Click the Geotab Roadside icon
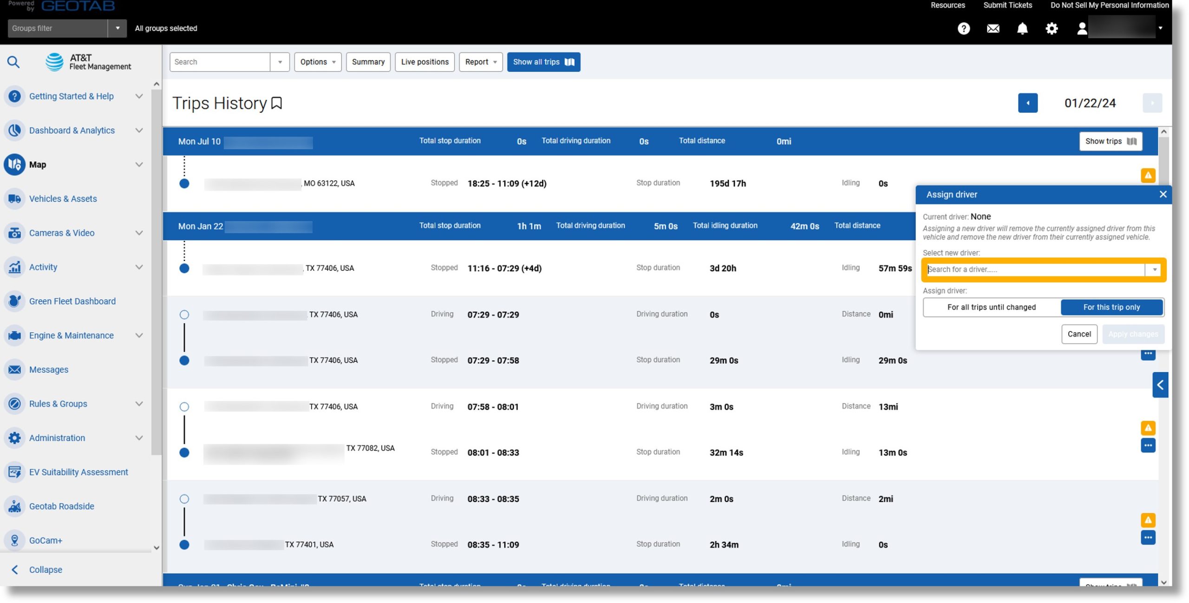The height and width of the screenshot is (603, 1189). [x=14, y=506]
